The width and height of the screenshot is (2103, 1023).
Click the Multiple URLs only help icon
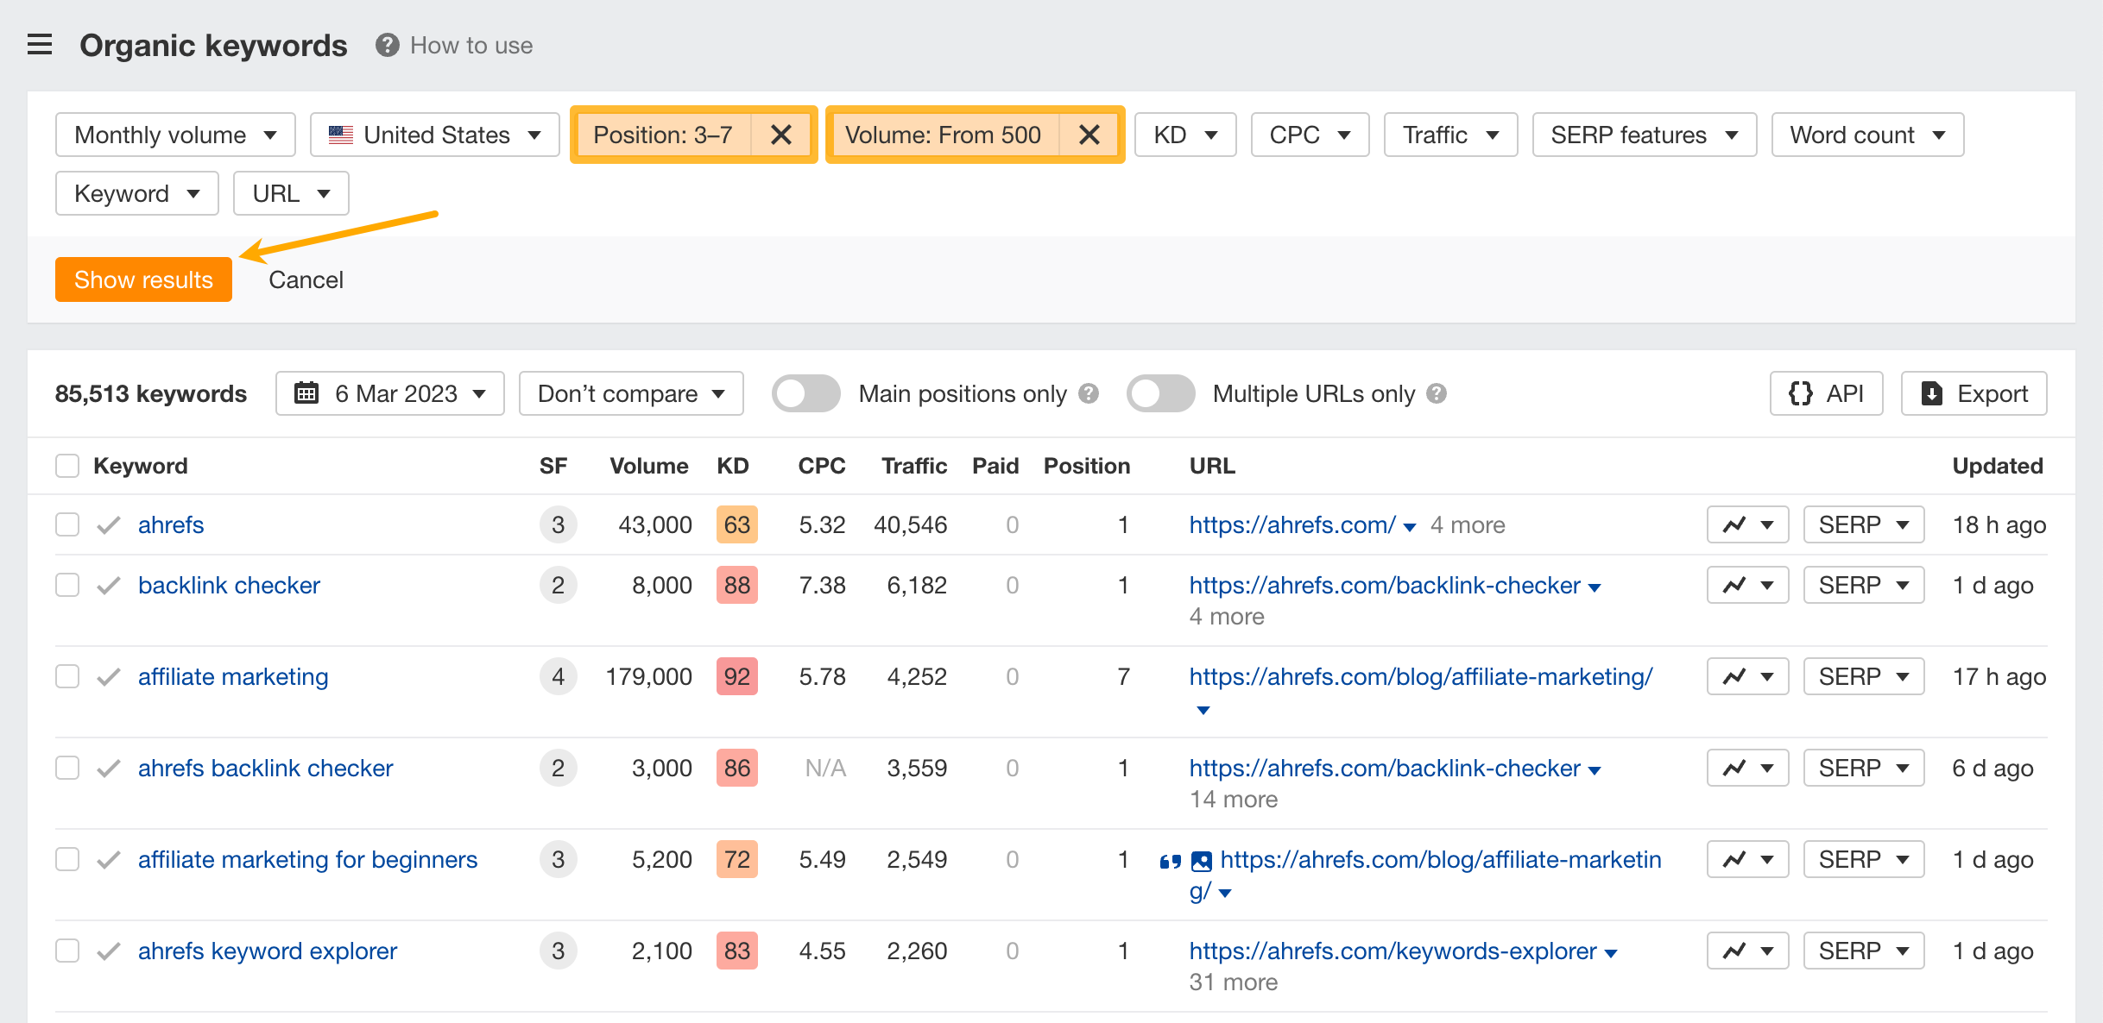pos(1437,393)
